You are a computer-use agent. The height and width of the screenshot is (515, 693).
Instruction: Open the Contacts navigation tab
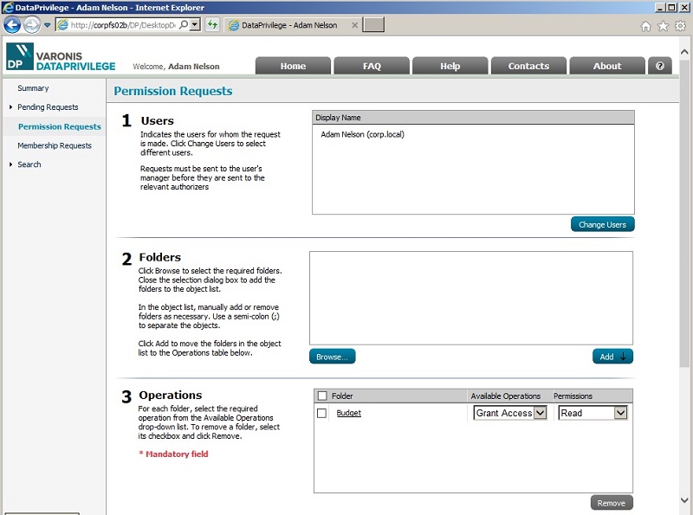(528, 66)
